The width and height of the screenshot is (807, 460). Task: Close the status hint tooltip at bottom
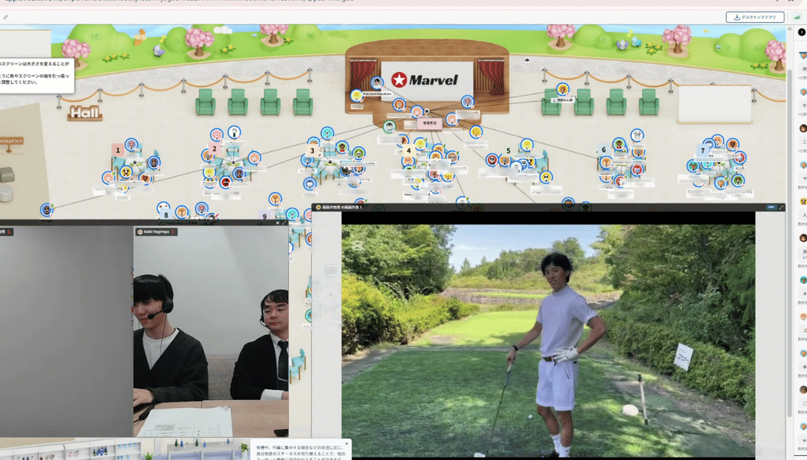click(346, 444)
